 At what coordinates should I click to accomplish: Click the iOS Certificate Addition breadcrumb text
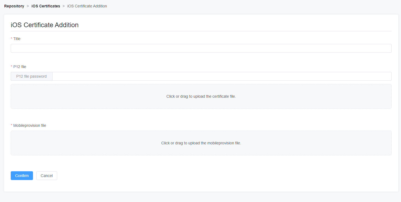[87, 6]
